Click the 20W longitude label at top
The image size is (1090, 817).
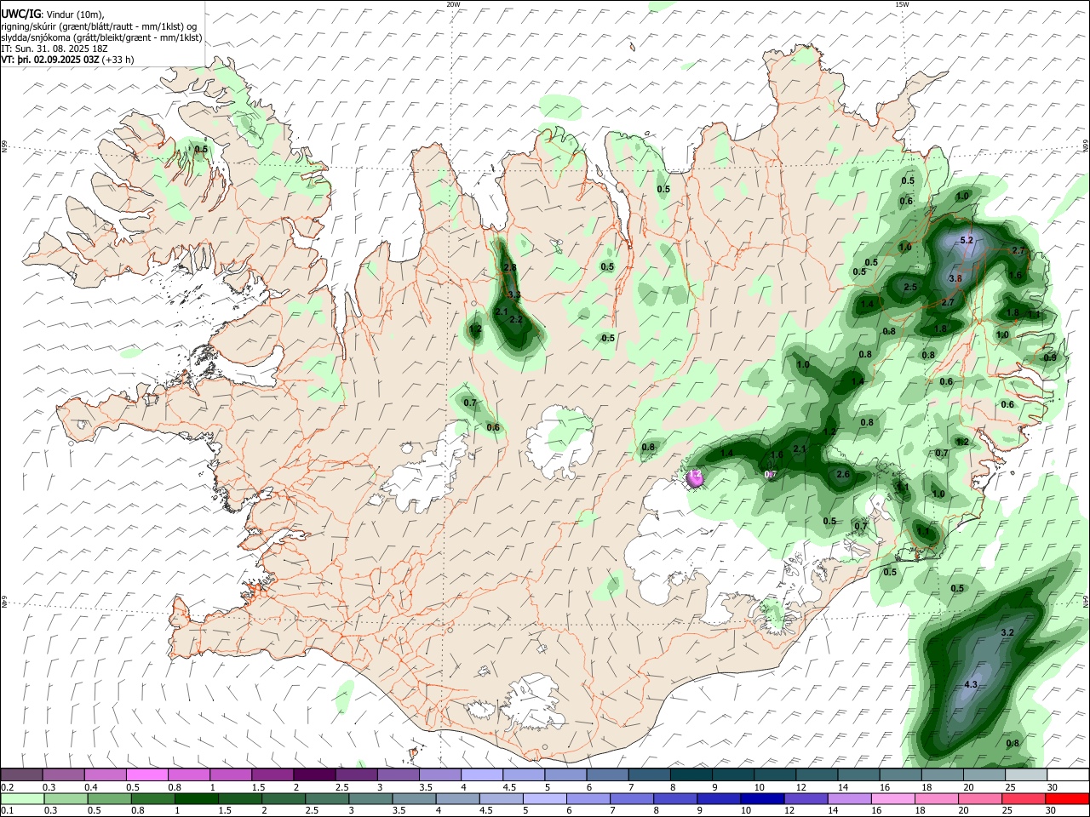(x=453, y=4)
